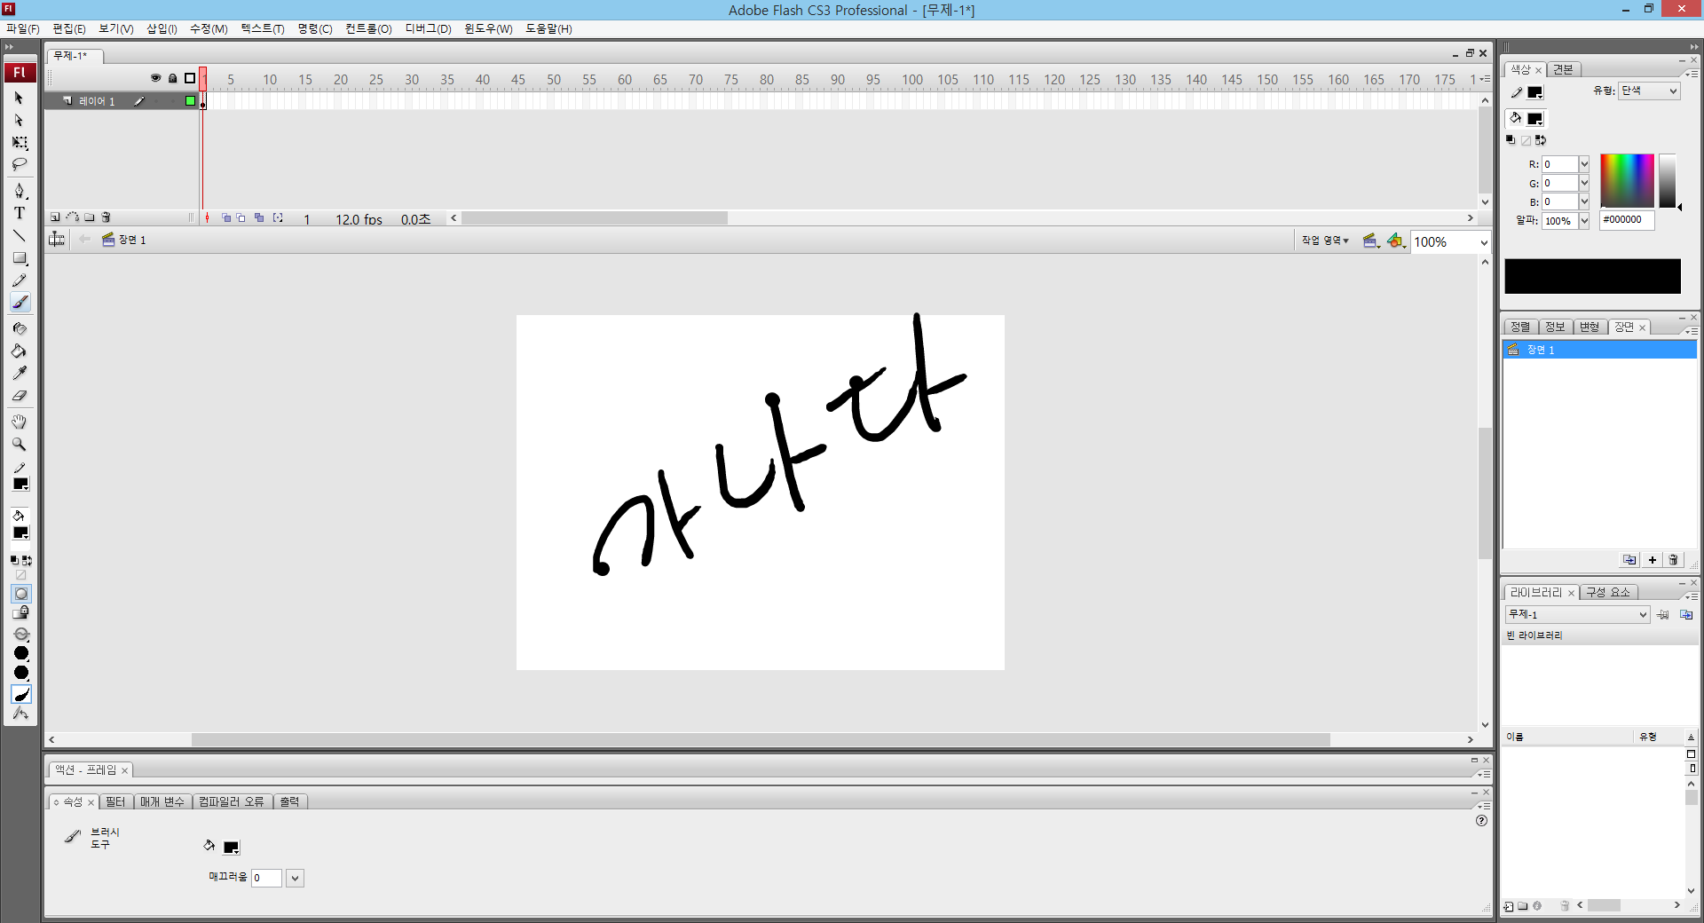This screenshot has height=923, width=1704.
Task: Select the Subselection tool
Action: [x=20, y=120]
